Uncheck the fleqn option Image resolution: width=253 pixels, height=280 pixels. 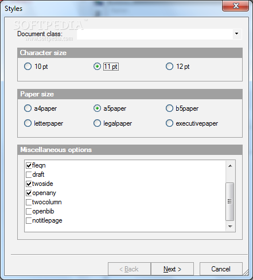[29, 165]
